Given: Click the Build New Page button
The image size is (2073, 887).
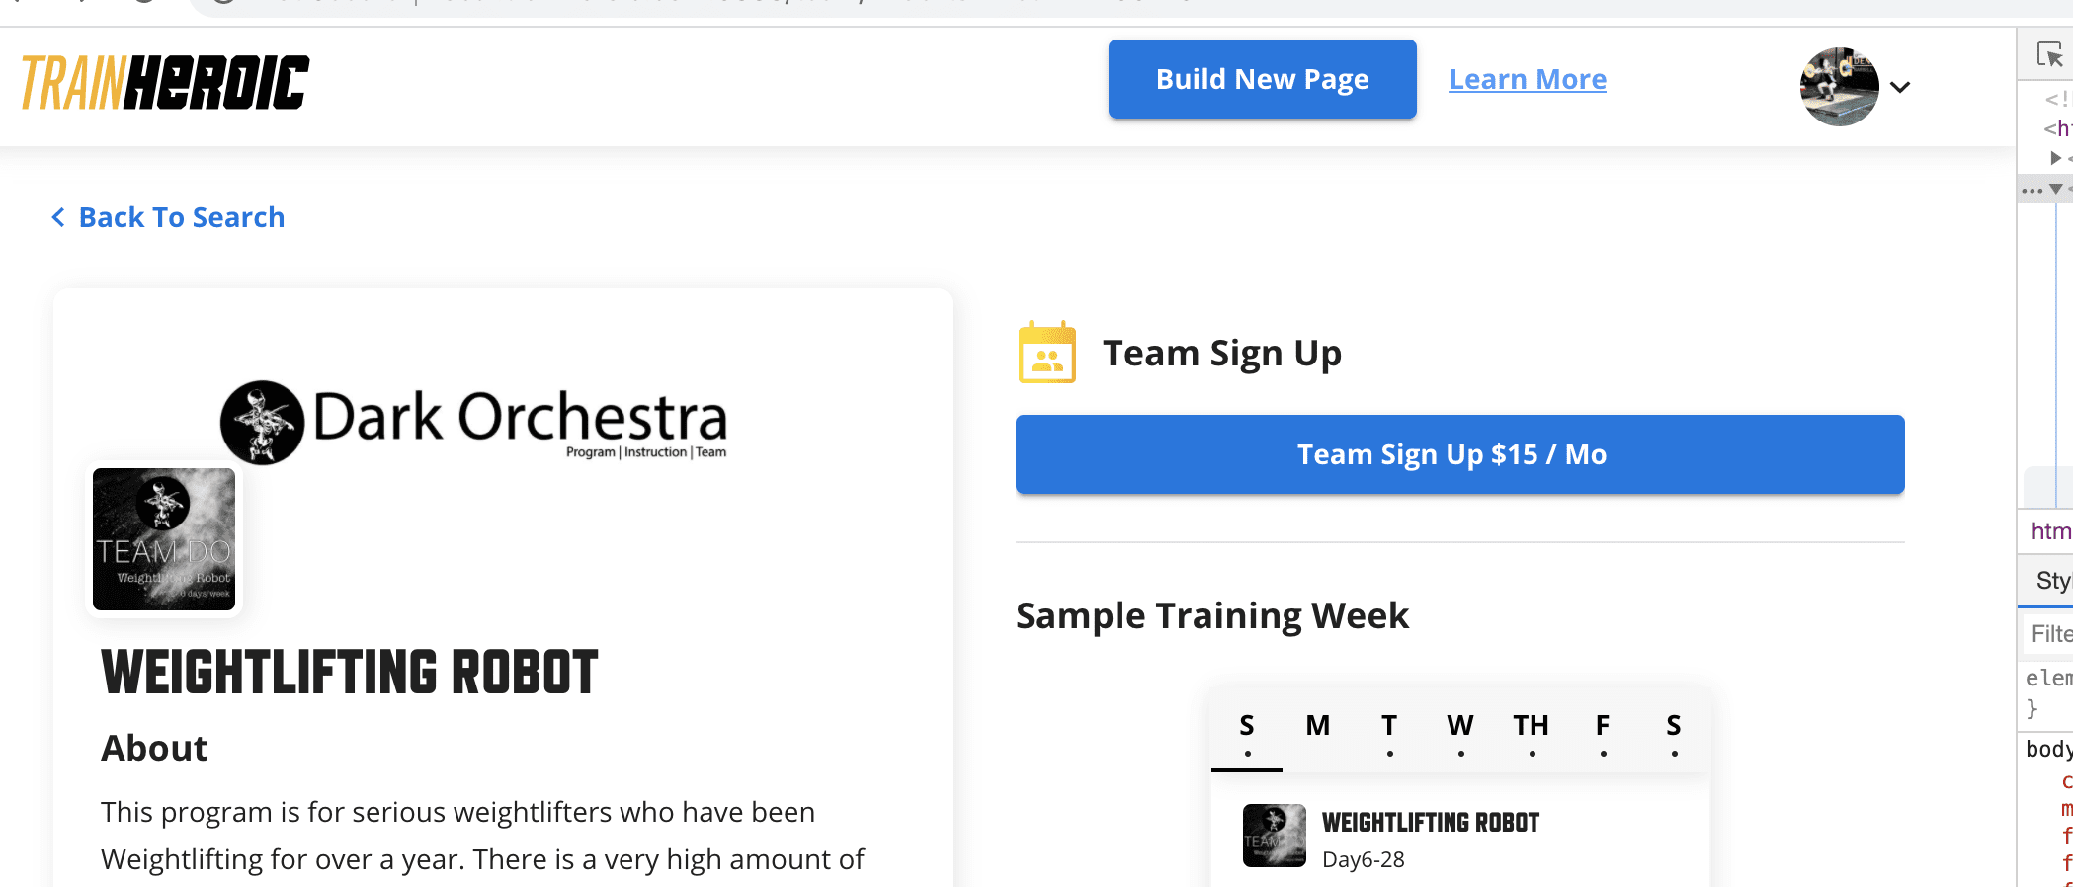Looking at the screenshot, I should point(1262,79).
